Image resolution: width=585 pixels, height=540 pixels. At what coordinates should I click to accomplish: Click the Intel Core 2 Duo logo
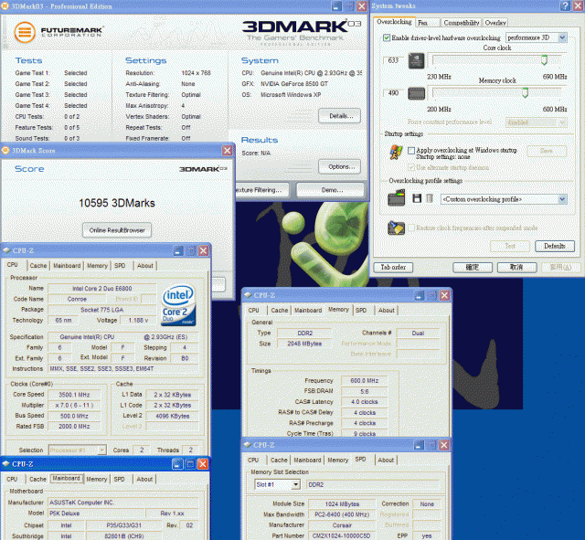tap(179, 305)
